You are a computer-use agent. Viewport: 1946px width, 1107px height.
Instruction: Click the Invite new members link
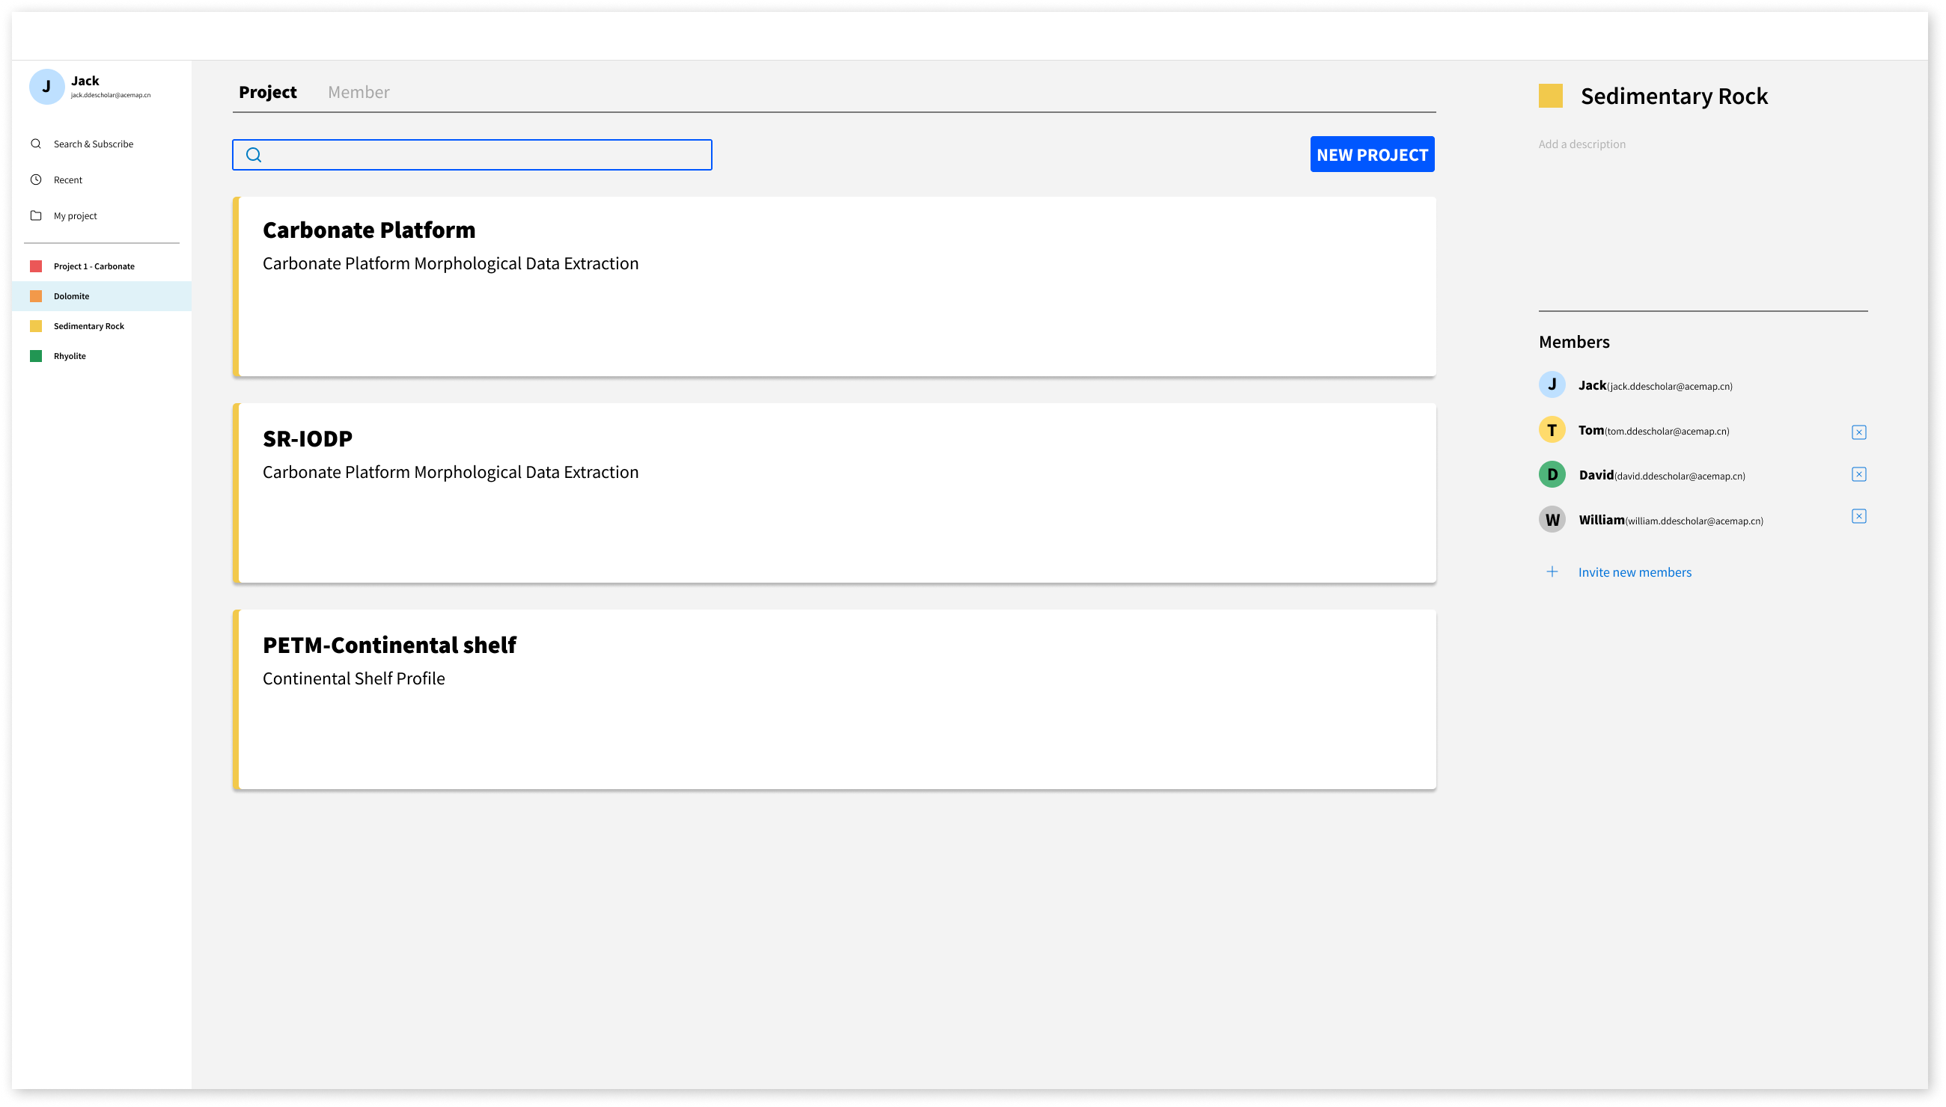pyautogui.click(x=1634, y=571)
